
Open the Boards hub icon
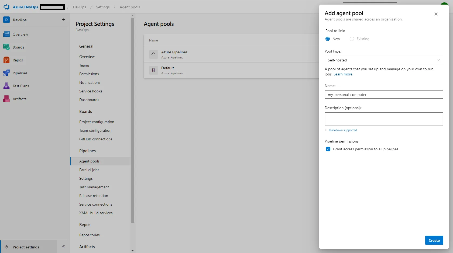pos(6,47)
